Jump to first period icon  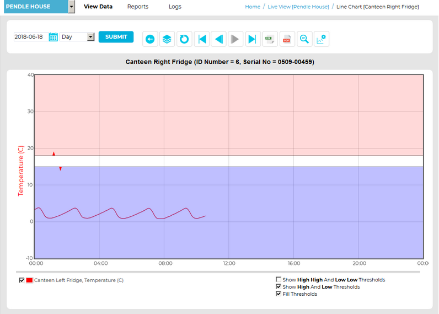pos(202,39)
